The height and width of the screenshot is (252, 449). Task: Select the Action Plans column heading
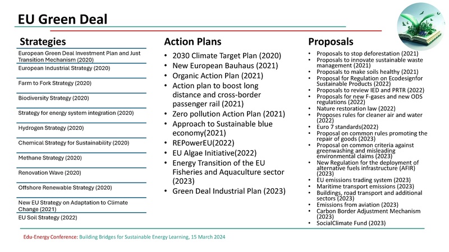pos(193,42)
